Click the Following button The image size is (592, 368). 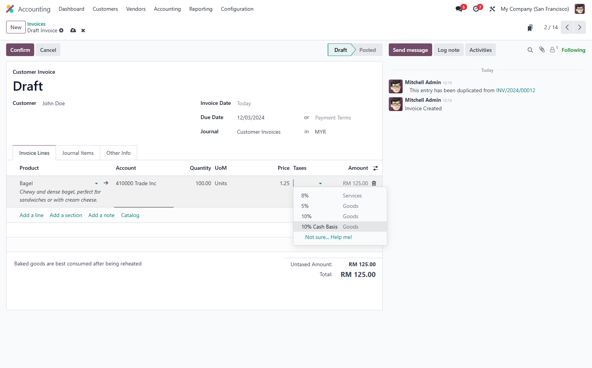pos(573,50)
